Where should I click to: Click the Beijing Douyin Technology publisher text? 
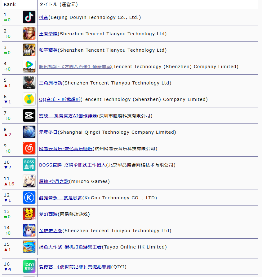pos(95,18)
